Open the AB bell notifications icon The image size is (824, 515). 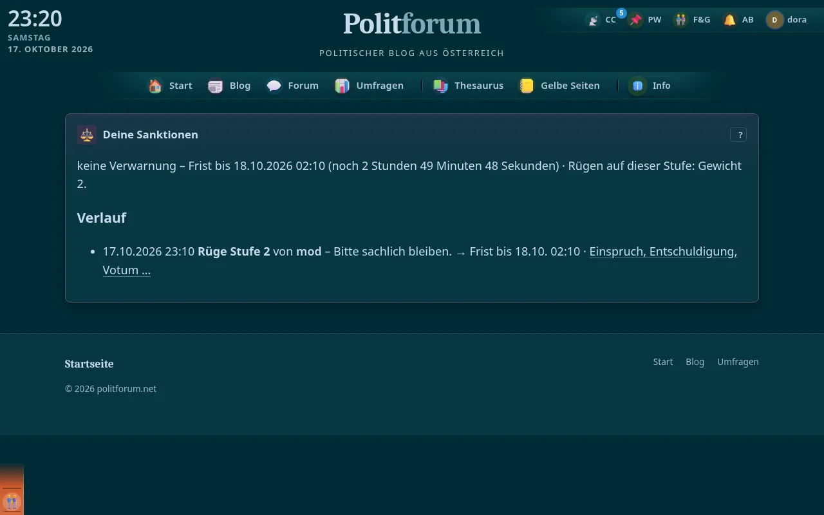point(729,20)
